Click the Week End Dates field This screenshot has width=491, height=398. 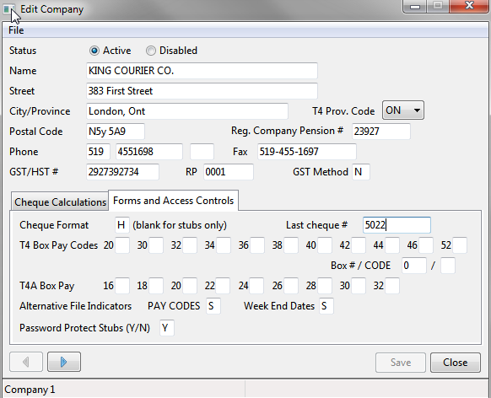(x=326, y=306)
